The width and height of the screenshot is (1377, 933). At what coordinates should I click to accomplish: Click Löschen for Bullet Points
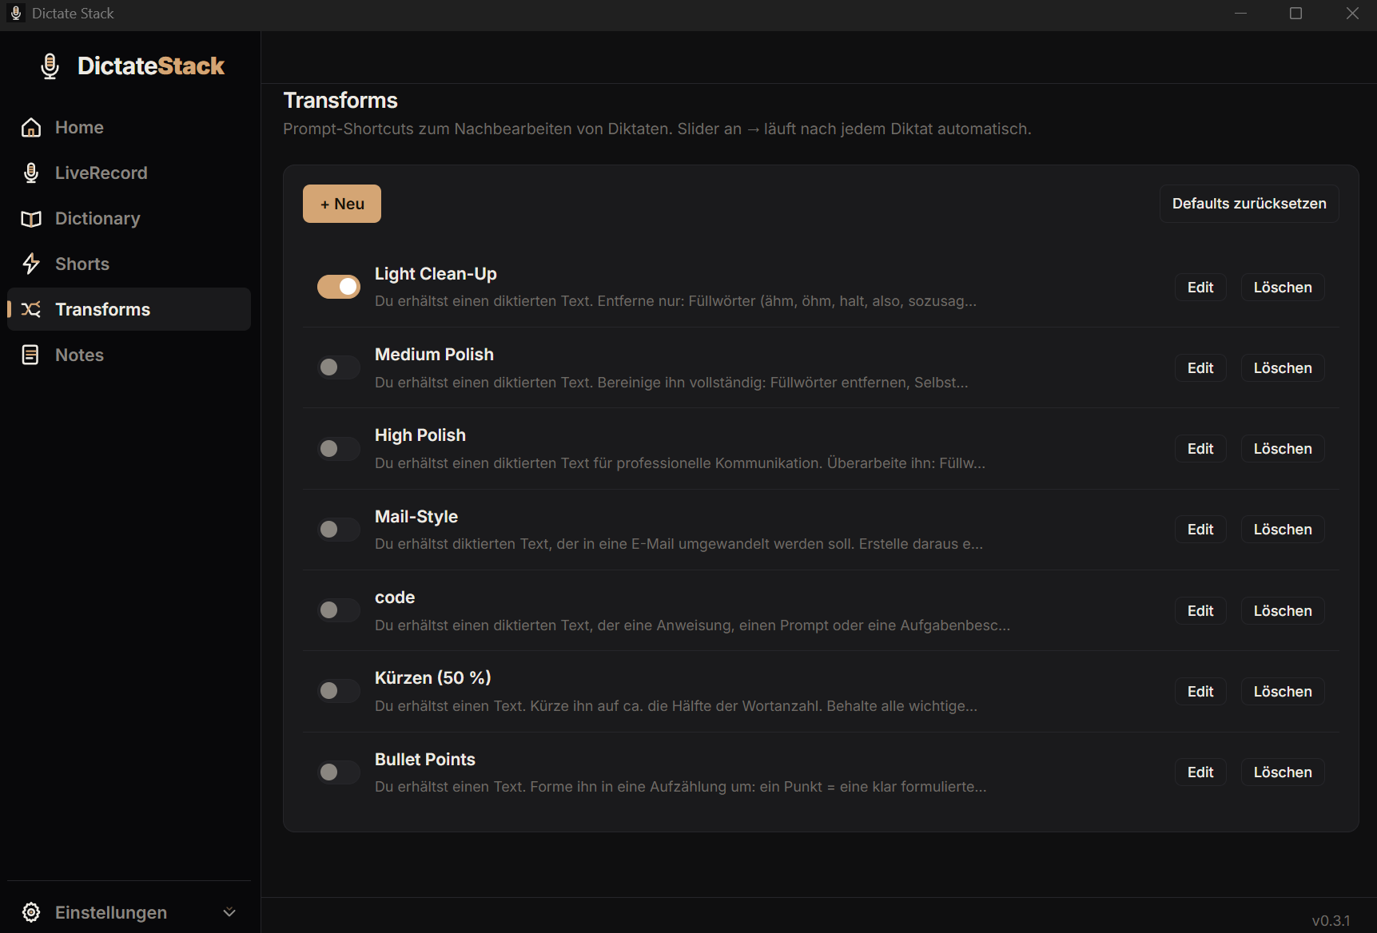[x=1283, y=772]
